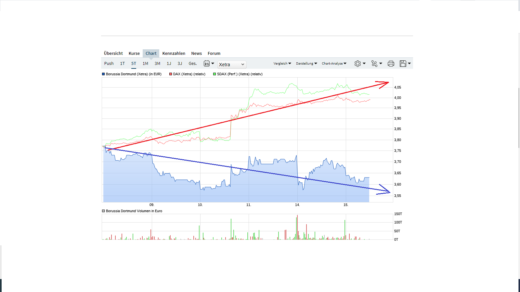The width and height of the screenshot is (520, 292).
Task: Print the chart using printer icon
Action: tap(391, 64)
